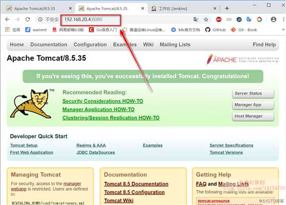
Task: Open the Mailing Lists nav item
Action: (175, 44)
